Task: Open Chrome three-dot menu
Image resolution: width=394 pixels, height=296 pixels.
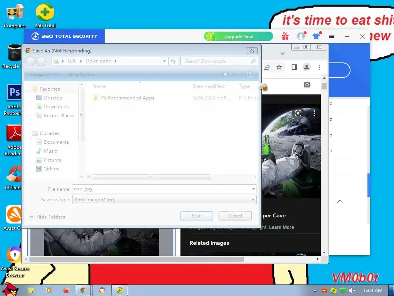Action: (x=319, y=67)
